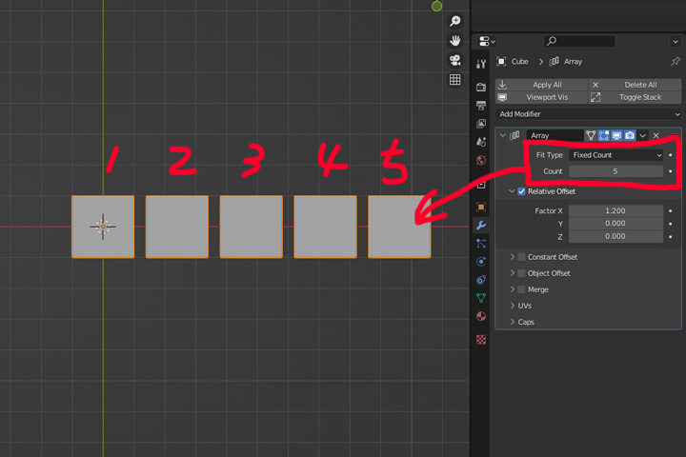Collapse the Relative Offset section
The height and width of the screenshot is (457, 686).
(512, 191)
